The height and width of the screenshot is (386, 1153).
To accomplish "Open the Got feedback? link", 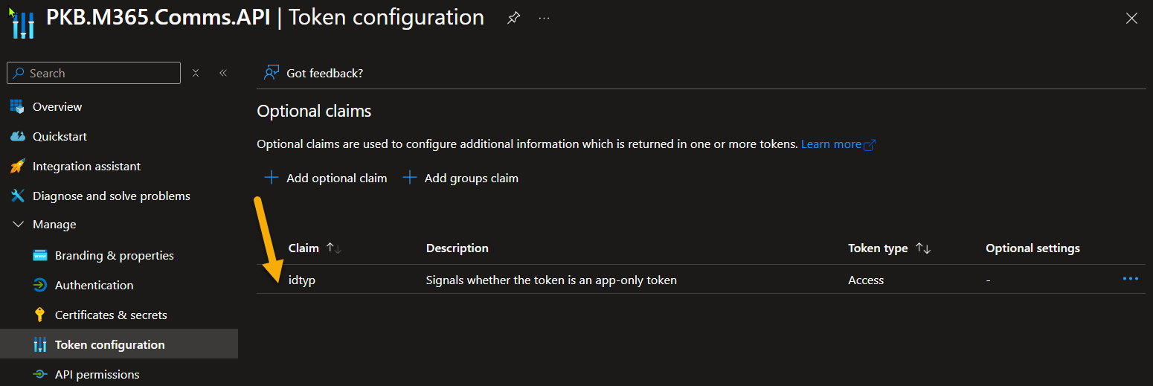I will tap(324, 73).
